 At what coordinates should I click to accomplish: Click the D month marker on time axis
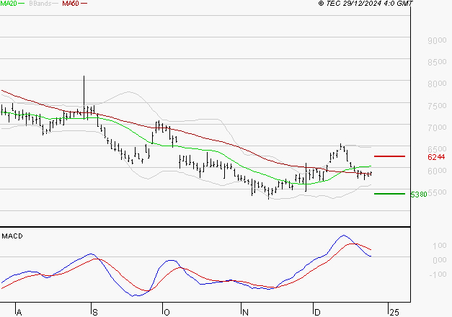pos(317,313)
